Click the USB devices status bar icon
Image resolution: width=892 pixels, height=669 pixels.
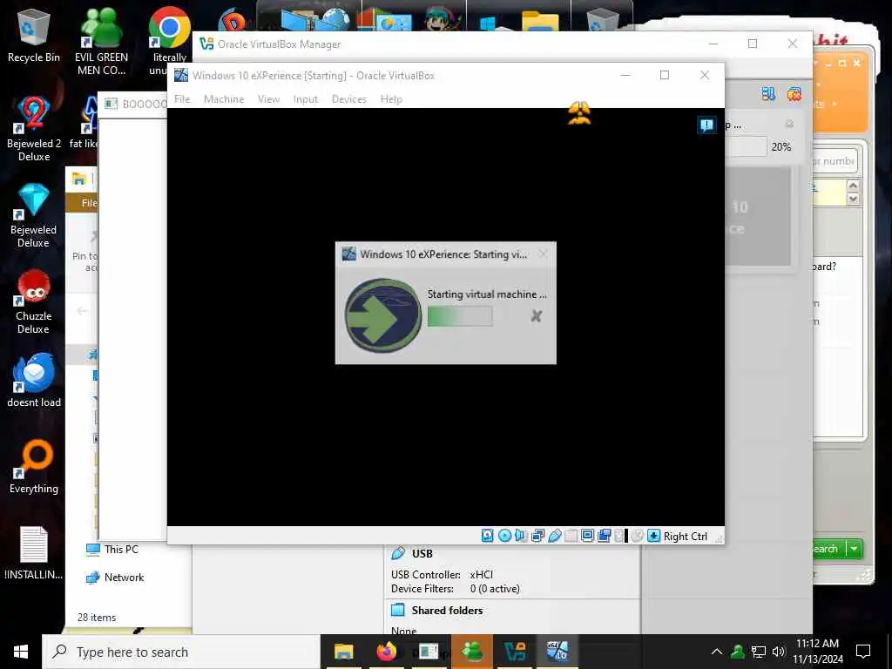click(x=555, y=536)
